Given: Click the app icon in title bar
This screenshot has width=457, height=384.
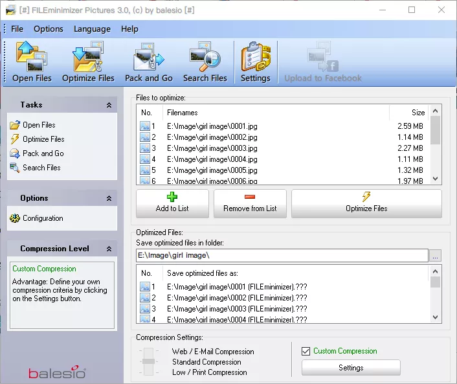Looking at the screenshot, I should (x=11, y=10).
